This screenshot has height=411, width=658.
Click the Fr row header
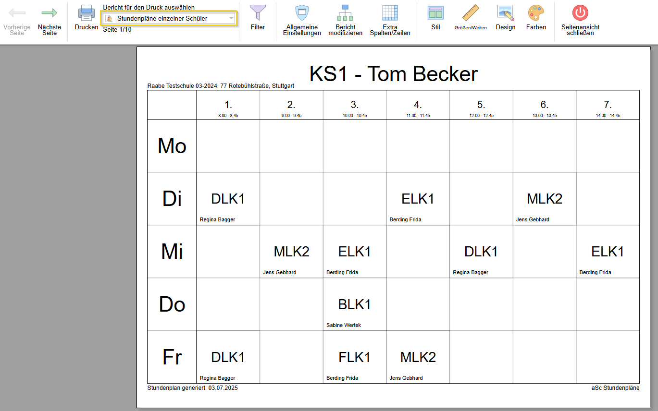(x=172, y=357)
